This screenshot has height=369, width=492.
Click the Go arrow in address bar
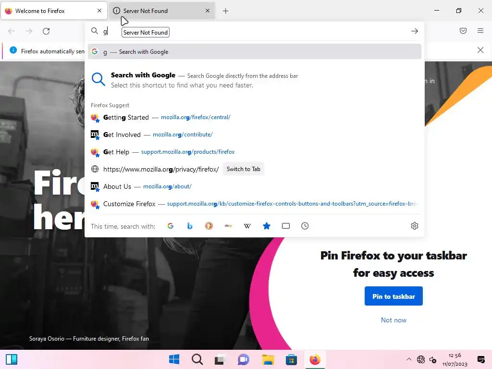[x=415, y=31]
